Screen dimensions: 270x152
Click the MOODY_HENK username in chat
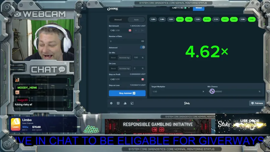point(27,87)
